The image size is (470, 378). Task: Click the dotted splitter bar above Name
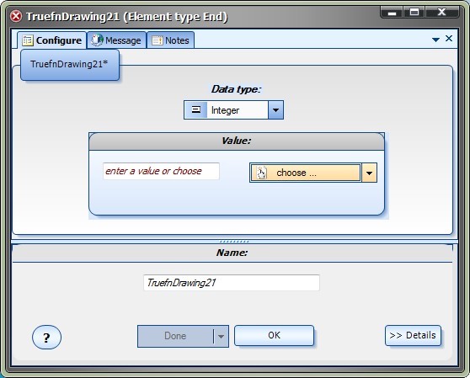[234, 242]
